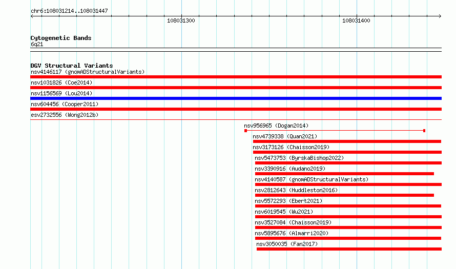Select the red bar under nsv1031826
This screenshot has height=269, width=456.
tap(236, 88)
